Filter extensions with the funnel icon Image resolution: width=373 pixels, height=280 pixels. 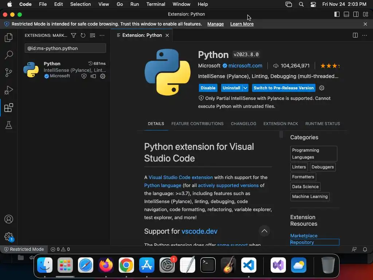click(74, 35)
